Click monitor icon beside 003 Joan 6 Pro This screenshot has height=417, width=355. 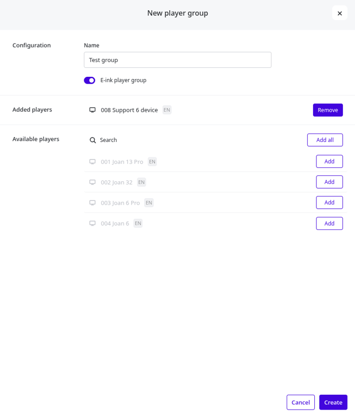[x=93, y=203]
